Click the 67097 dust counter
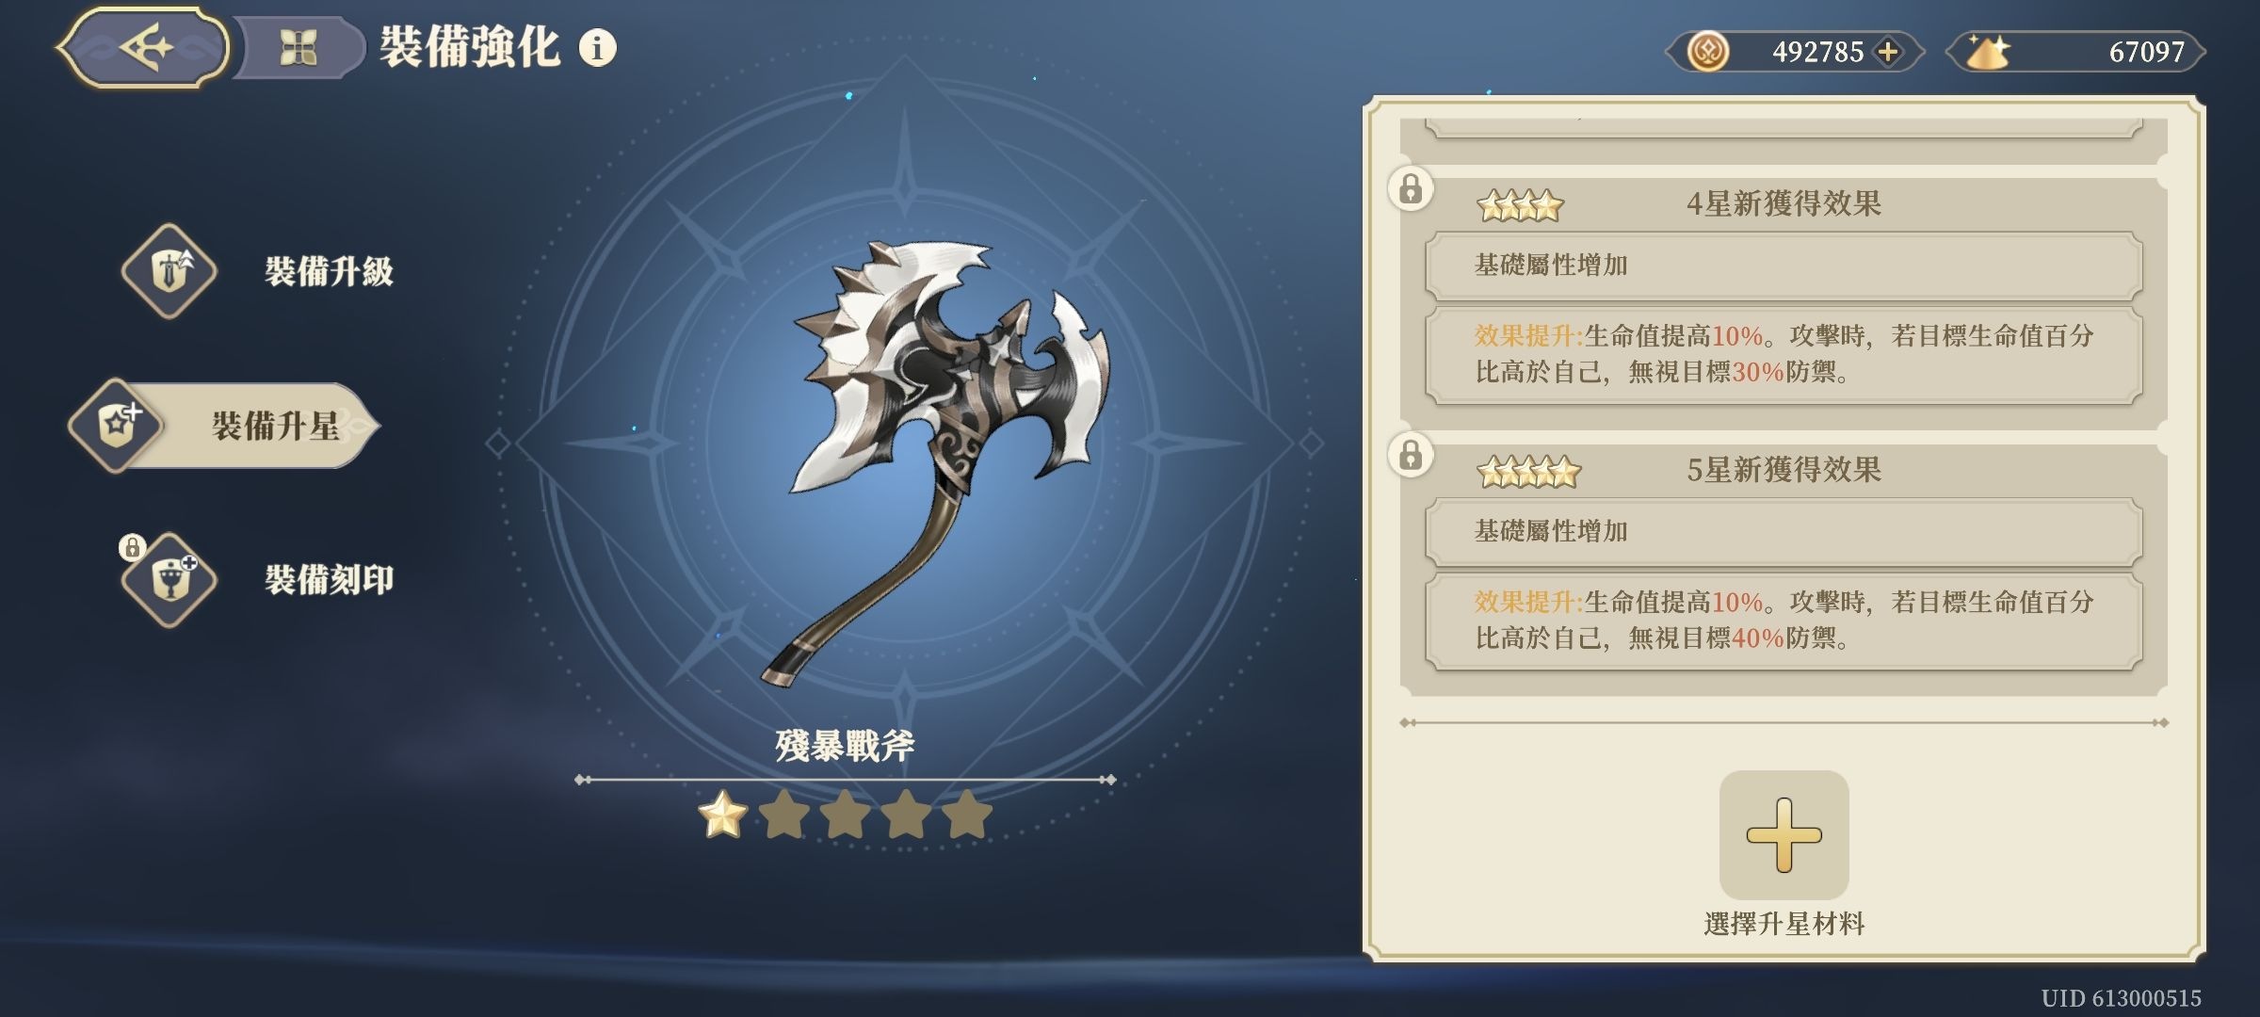 point(2146,51)
